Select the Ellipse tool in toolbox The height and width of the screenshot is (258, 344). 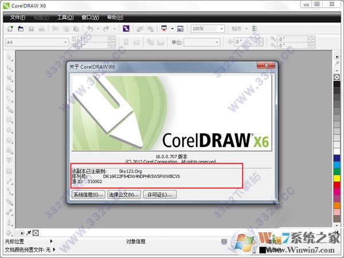[x=9, y=130]
